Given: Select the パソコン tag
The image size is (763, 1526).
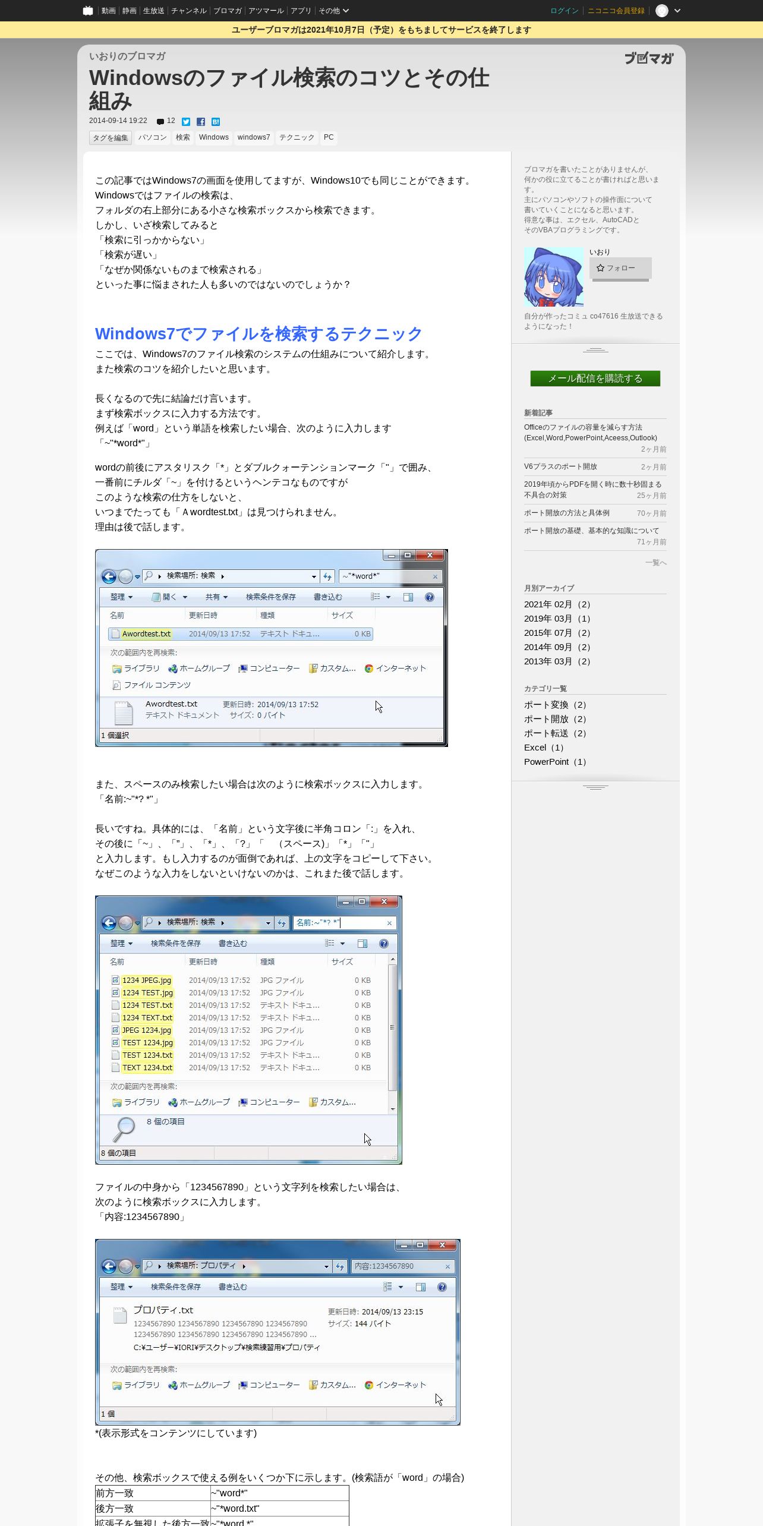Looking at the screenshot, I should point(153,137).
